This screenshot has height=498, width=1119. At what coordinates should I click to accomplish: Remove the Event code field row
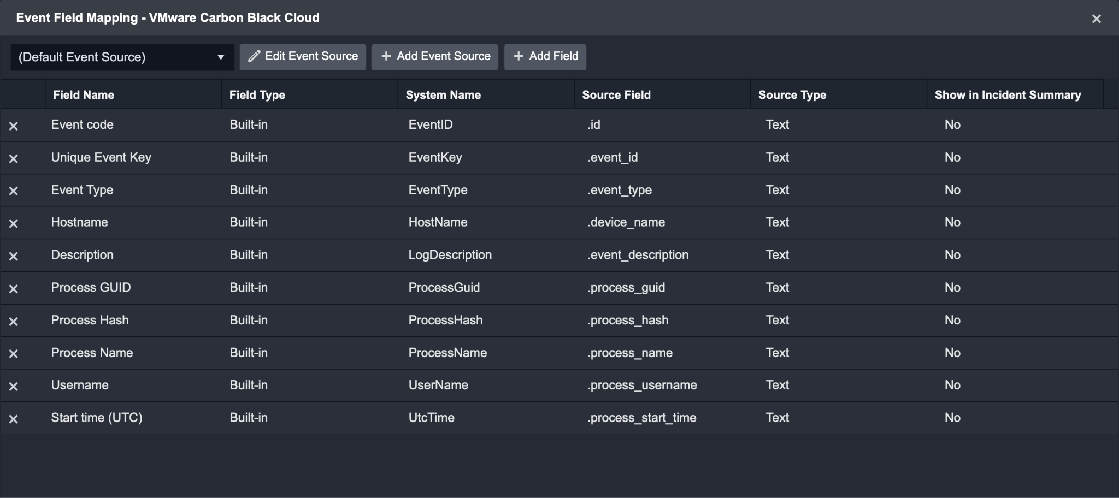click(14, 126)
